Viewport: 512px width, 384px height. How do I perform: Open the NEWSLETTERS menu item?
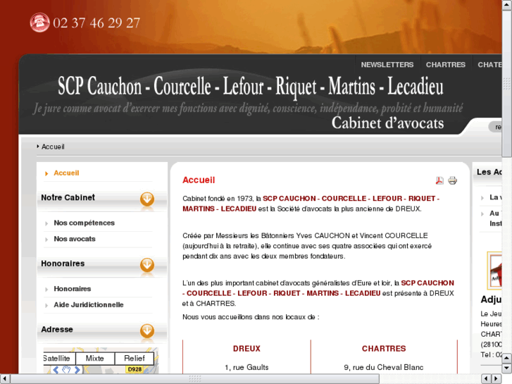[x=387, y=65]
